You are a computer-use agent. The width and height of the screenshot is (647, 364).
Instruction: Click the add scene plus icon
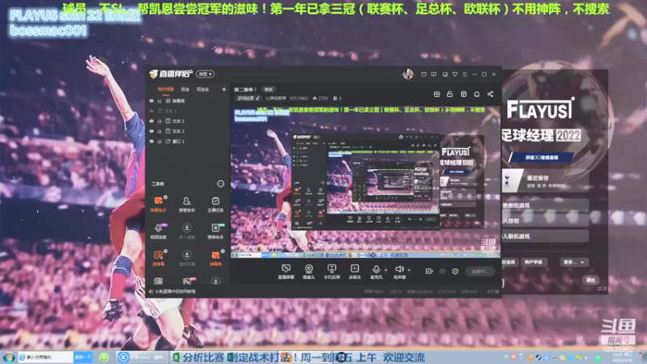(x=224, y=89)
